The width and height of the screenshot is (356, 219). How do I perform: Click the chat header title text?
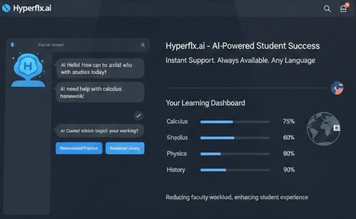[51, 45]
